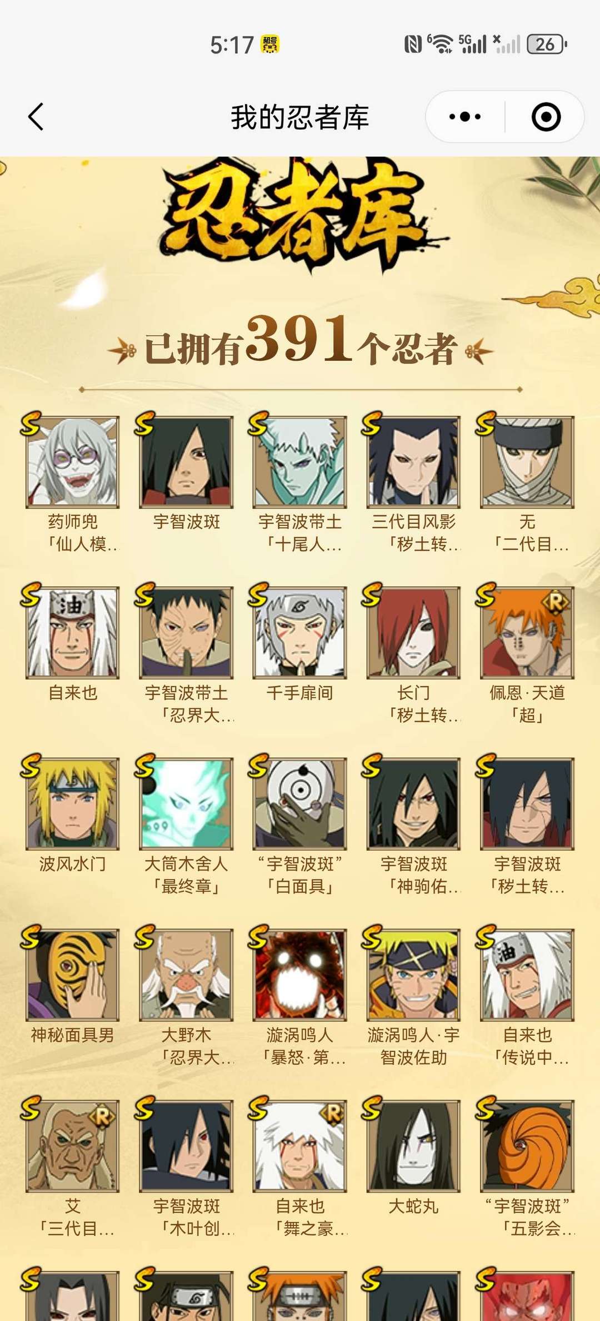The height and width of the screenshot is (1321, 600).
Task: Tap the circular close mini-program button
Action: pos(546,117)
